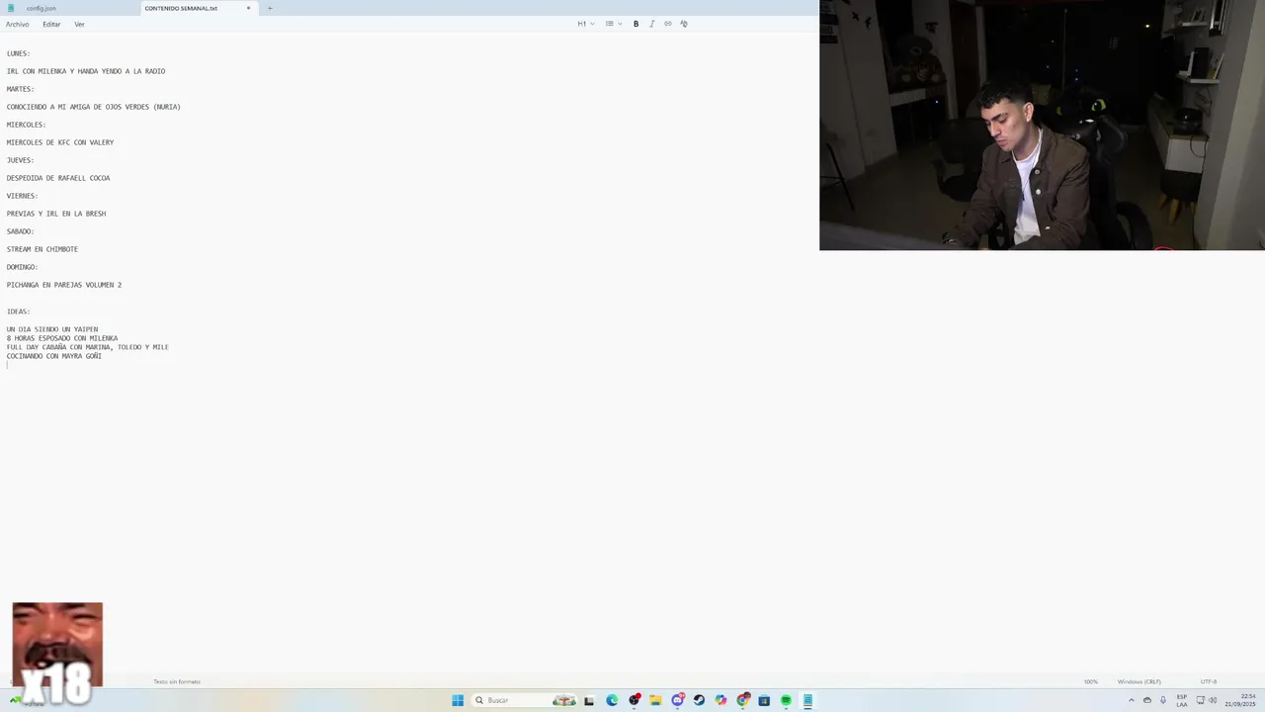Click line 'CONOCIENDO A MI AMIGA DE OJOS VERDES (NURIA)'
This screenshot has width=1265, height=712.
click(94, 107)
